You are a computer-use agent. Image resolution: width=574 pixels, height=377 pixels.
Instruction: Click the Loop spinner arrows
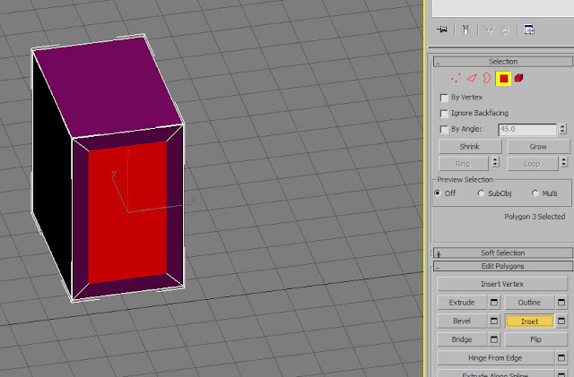tap(564, 162)
